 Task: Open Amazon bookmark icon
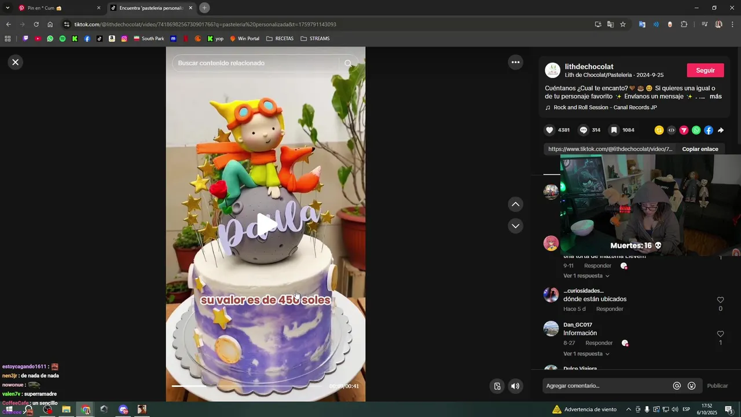click(x=112, y=39)
